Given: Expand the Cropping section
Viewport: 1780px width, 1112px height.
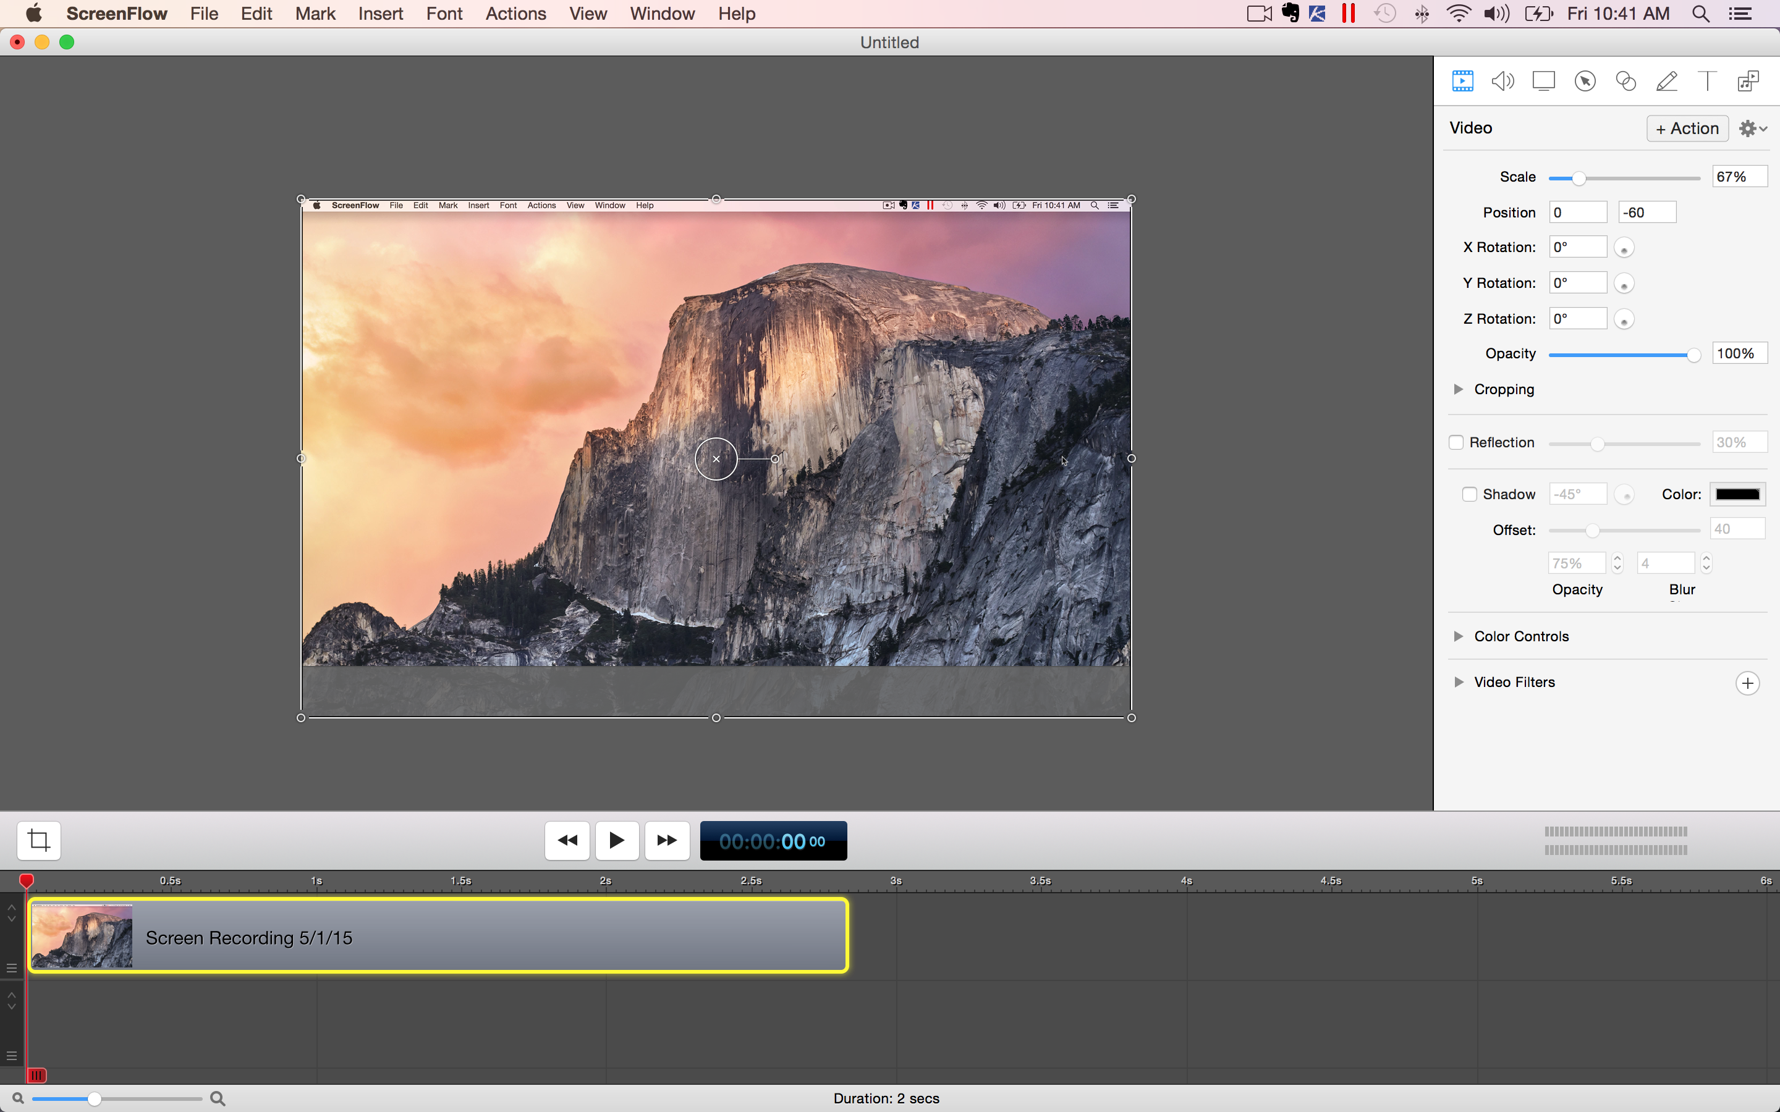Looking at the screenshot, I should (1458, 389).
